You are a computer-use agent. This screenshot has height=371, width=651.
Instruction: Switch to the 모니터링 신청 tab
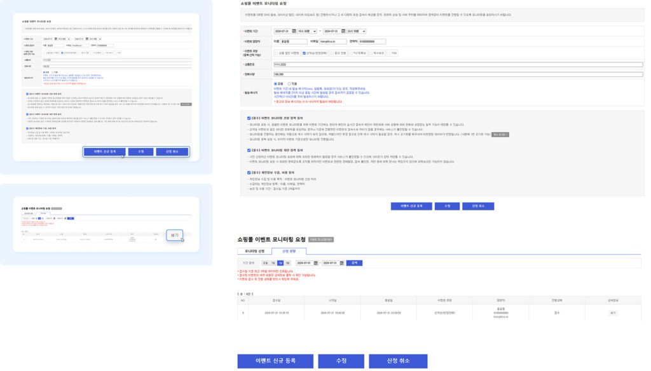point(255,252)
